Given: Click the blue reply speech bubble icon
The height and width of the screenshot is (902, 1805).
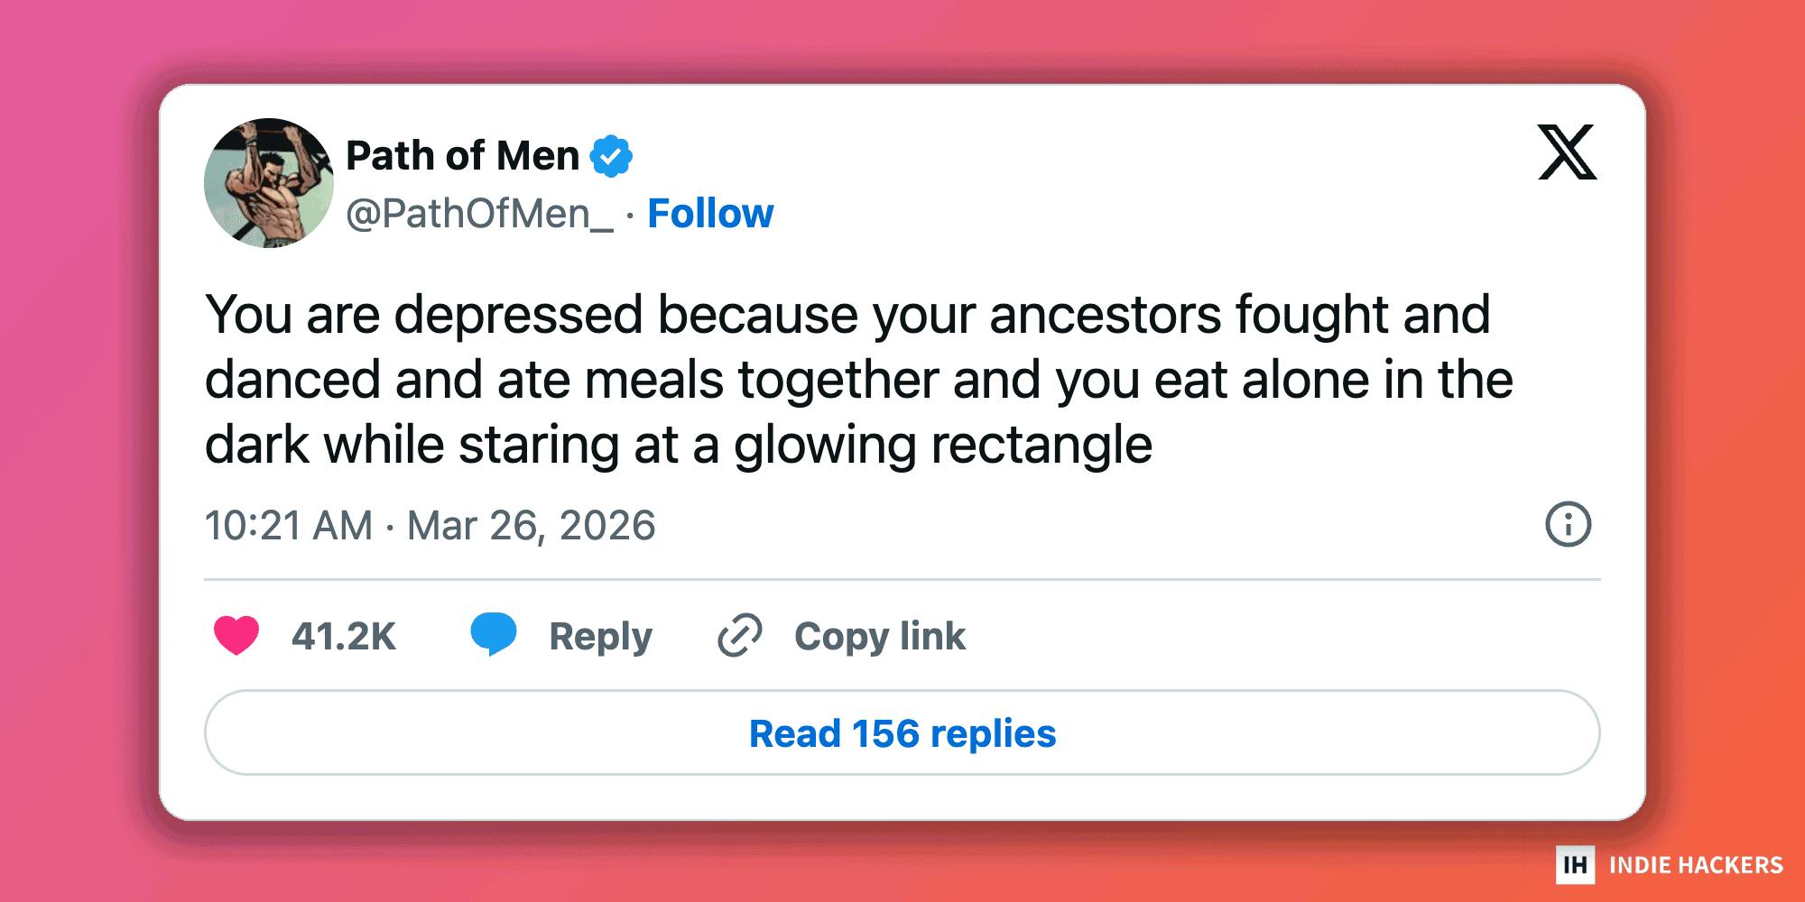Looking at the screenshot, I should click(493, 633).
